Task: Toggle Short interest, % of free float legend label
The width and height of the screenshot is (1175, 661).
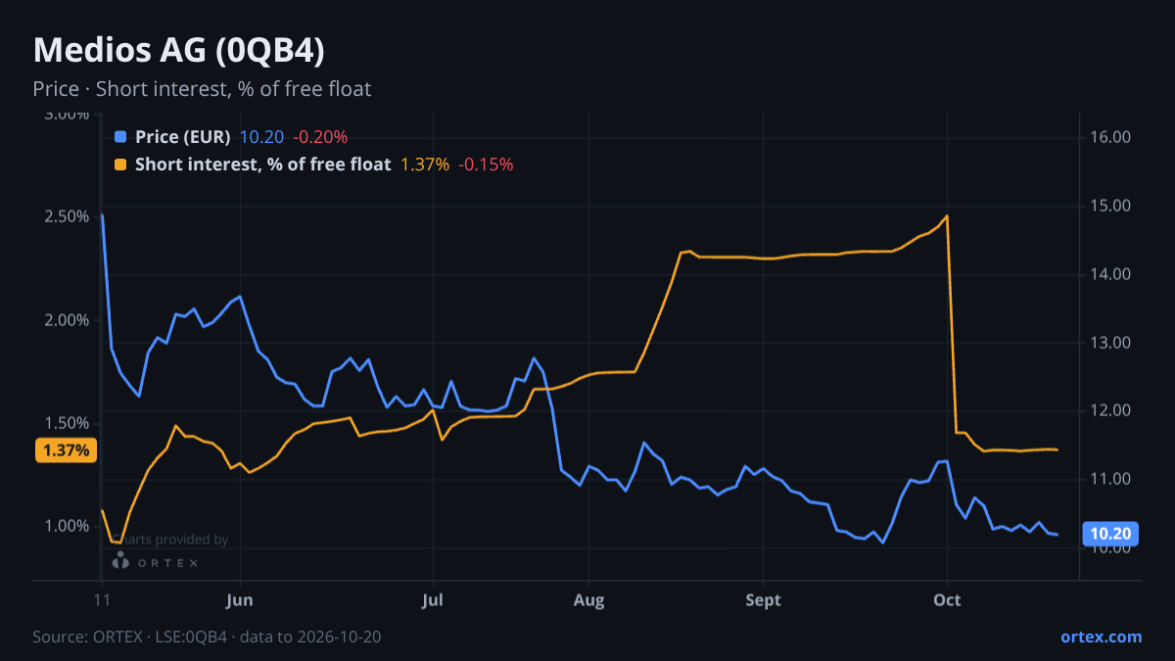Action: point(262,165)
